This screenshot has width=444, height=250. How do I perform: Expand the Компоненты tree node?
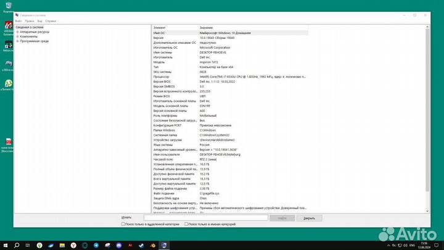pos(17,36)
